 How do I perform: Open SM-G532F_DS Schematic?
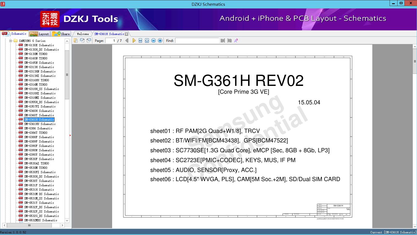(x=41, y=207)
